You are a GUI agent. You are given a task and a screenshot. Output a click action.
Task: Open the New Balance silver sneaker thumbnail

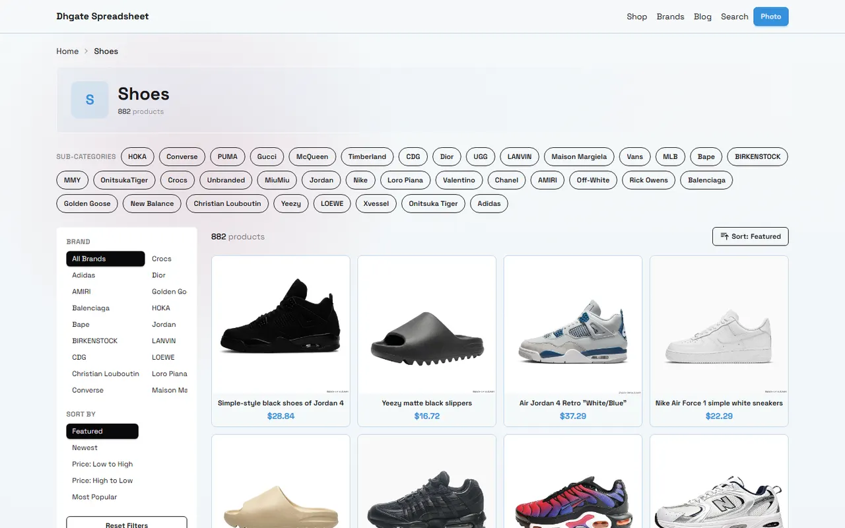click(719, 482)
